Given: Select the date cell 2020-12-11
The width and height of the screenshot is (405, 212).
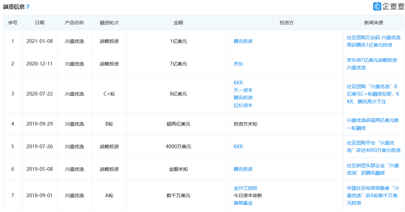Looking at the screenshot, I should 39,64.
